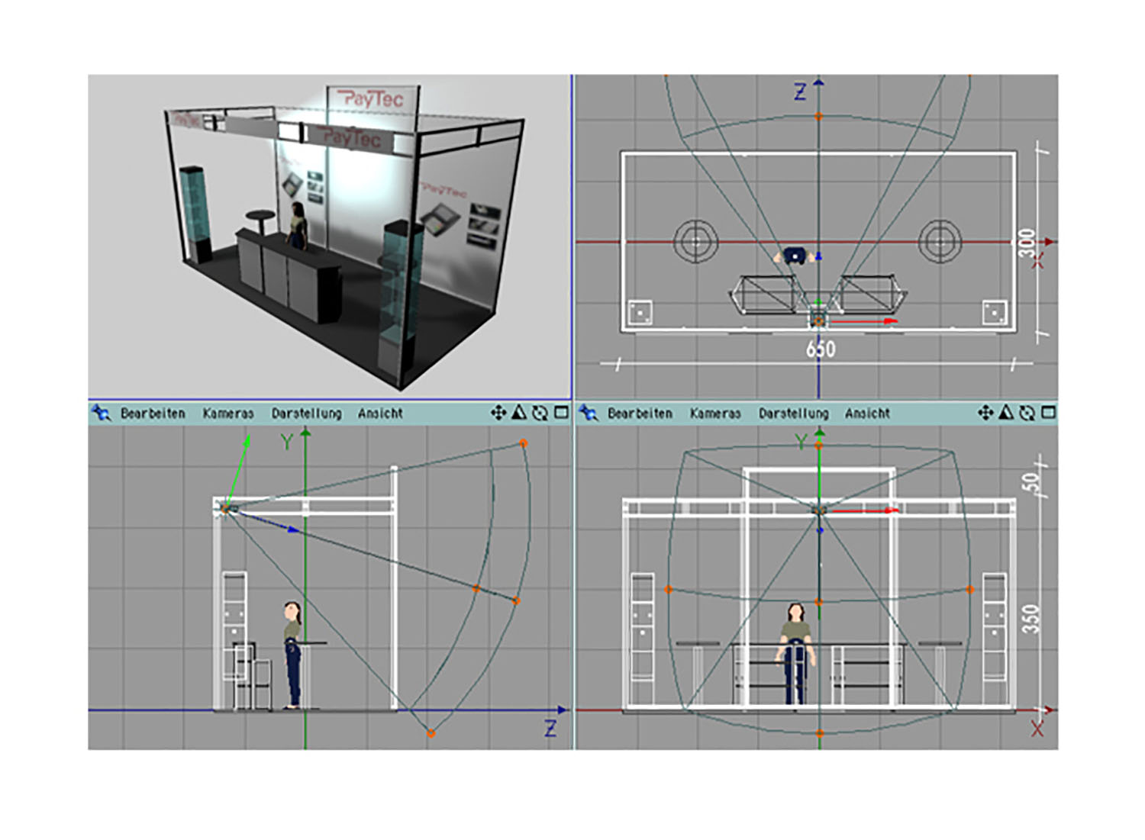This screenshot has width=1145, height=840.
Task: Select the person figure in top view
Action: [795, 256]
